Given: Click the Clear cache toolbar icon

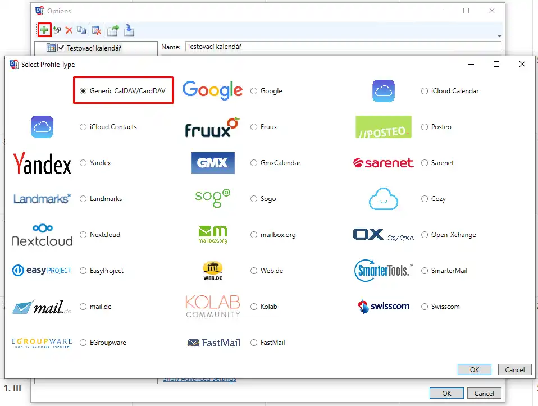Looking at the screenshot, I should click(97, 30).
